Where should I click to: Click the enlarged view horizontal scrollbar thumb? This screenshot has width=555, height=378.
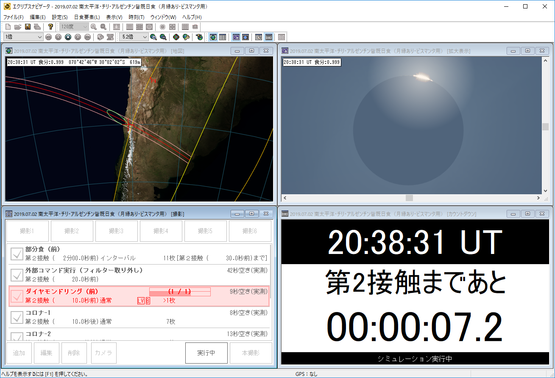point(409,198)
